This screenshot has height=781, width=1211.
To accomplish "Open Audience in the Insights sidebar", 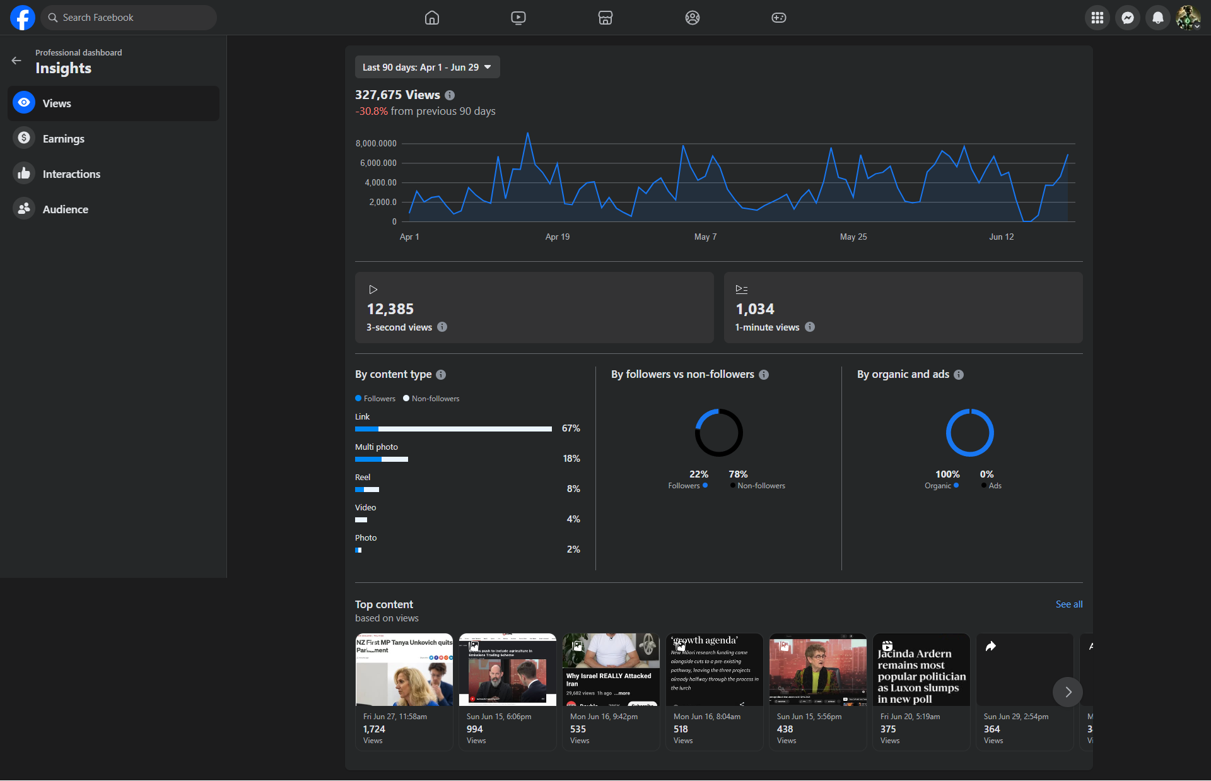I will coord(65,209).
